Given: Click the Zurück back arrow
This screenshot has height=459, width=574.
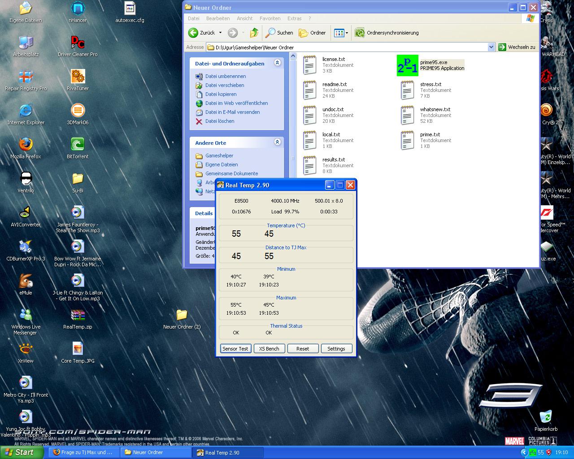Looking at the screenshot, I should pos(202,33).
